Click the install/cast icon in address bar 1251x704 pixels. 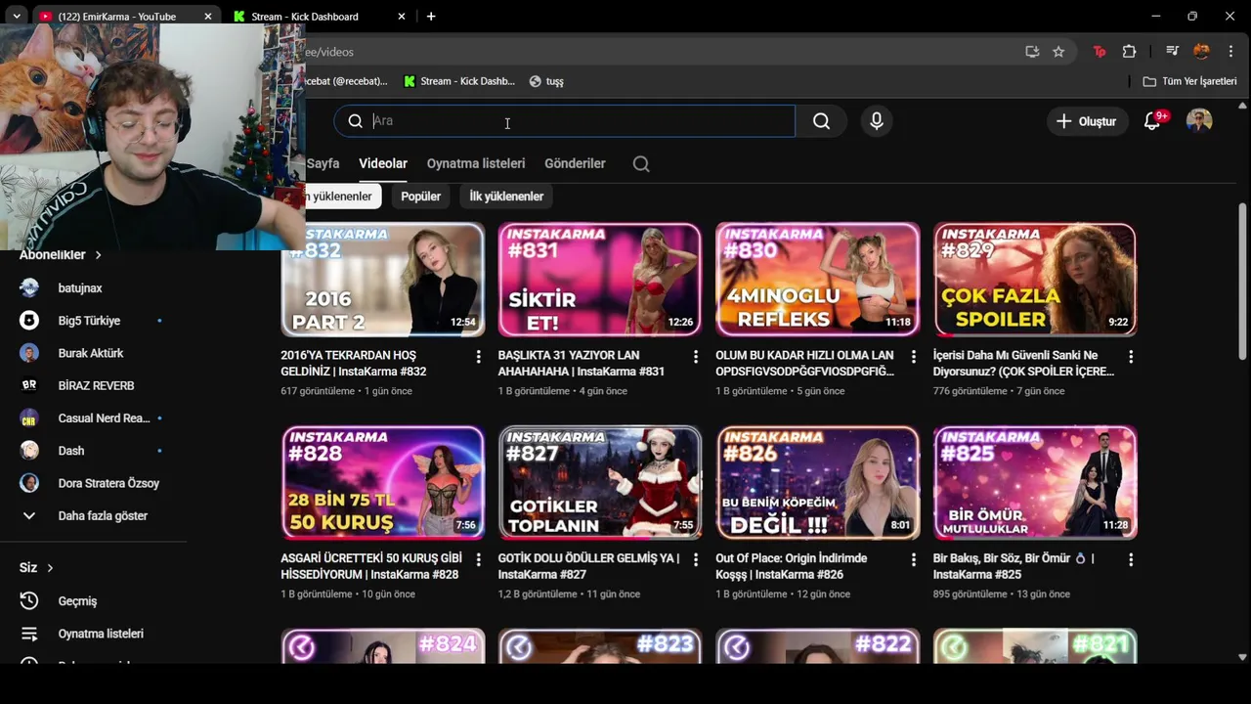[x=1032, y=52]
